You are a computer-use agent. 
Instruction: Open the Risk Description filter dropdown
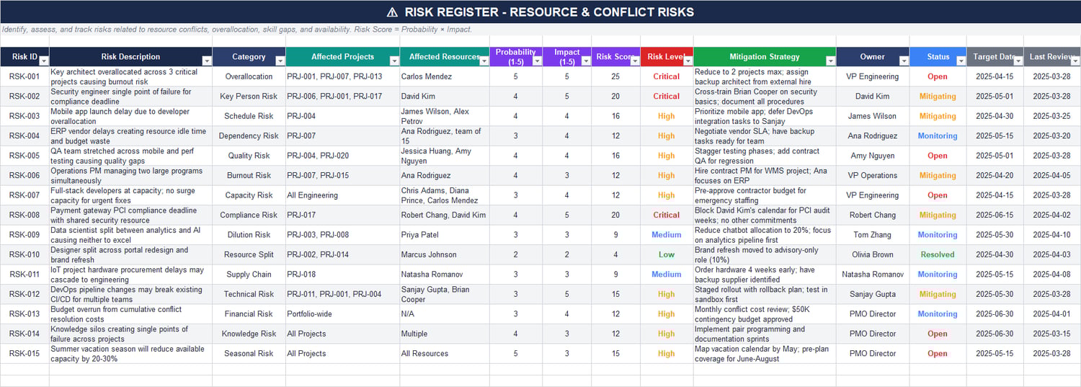[x=207, y=61]
